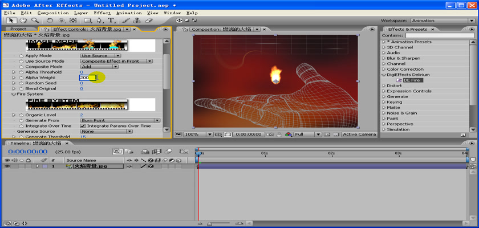Toggle pixel aspect ratio correction icon
Screen dimensions: 479x228
[327, 135]
